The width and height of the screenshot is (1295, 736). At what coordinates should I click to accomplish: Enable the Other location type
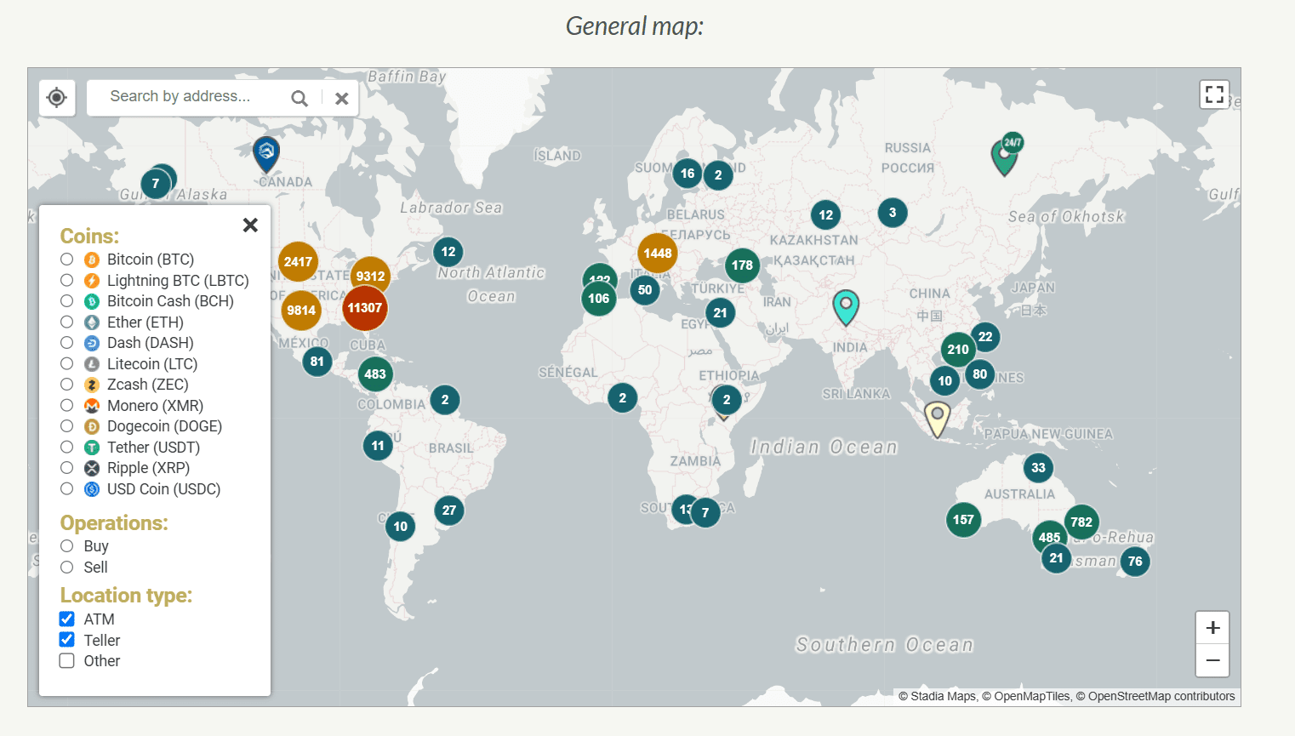[x=66, y=660]
